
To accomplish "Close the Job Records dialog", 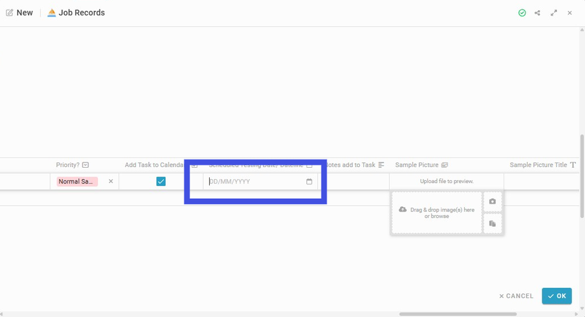I will point(570,13).
